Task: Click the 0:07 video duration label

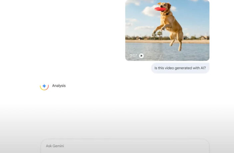Action: pyautogui.click(x=133, y=56)
